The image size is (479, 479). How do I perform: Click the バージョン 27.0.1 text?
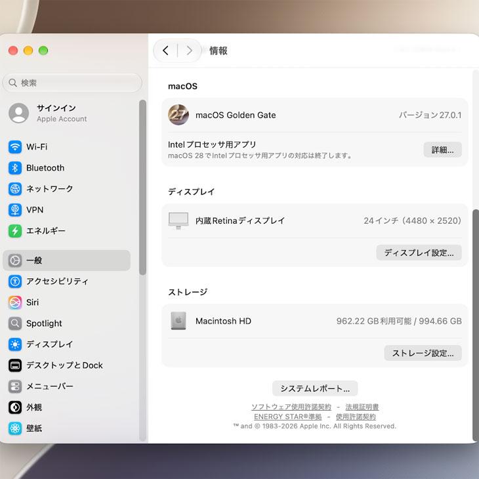point(430,115)
